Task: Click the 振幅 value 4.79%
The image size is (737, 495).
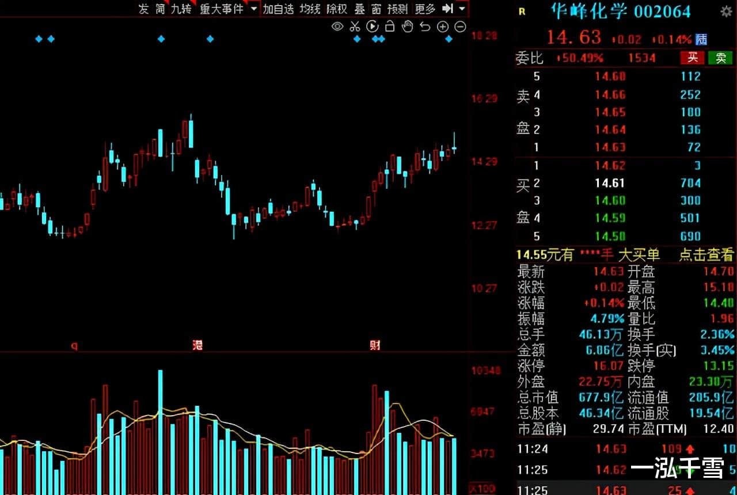Action: [x=607, y=318]
